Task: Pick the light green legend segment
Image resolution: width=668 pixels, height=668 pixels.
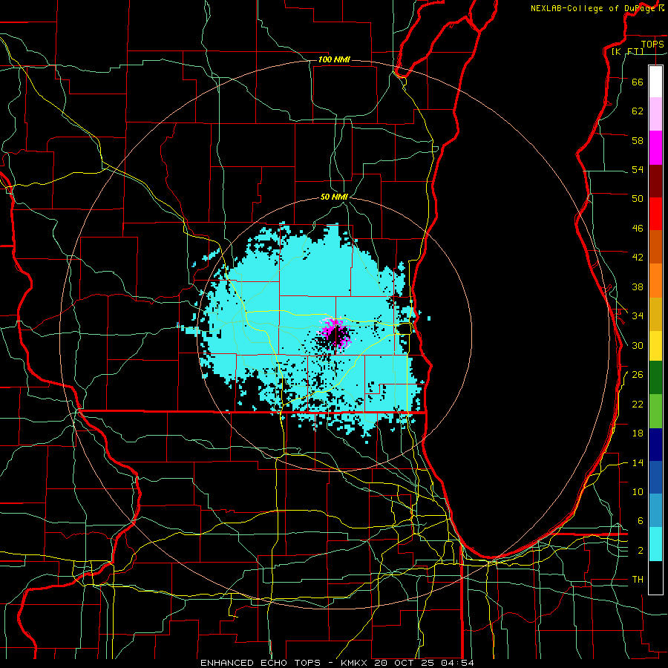Action: (x=655, y=411)
